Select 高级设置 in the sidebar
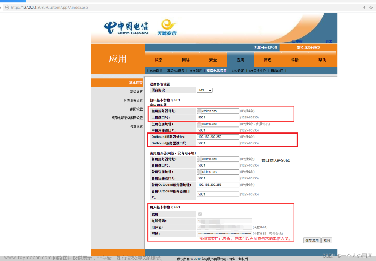 (x=136, y=91)
